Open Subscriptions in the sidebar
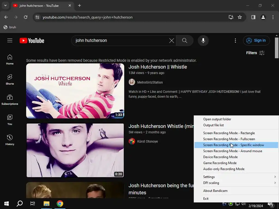Image resolution: width=279 pixels, height=209 pixels. click(x=10, y=100)
